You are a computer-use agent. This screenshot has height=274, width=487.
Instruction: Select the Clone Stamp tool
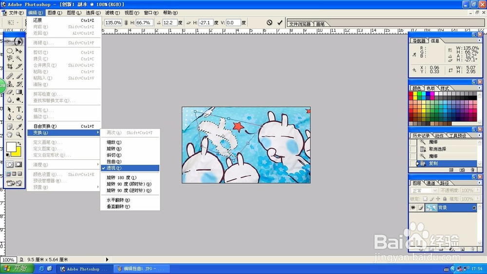10,84
